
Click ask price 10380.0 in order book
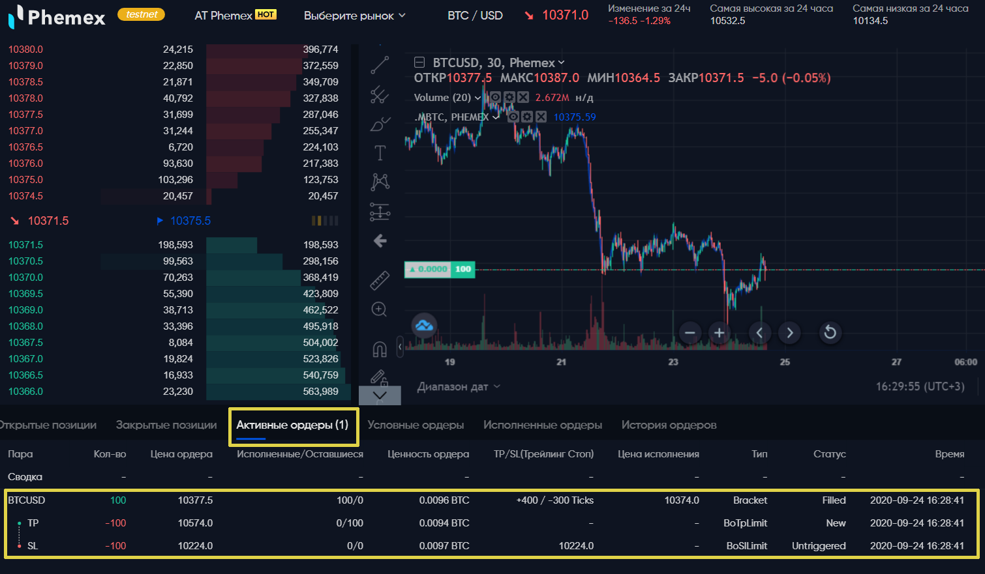coord(25,50)
